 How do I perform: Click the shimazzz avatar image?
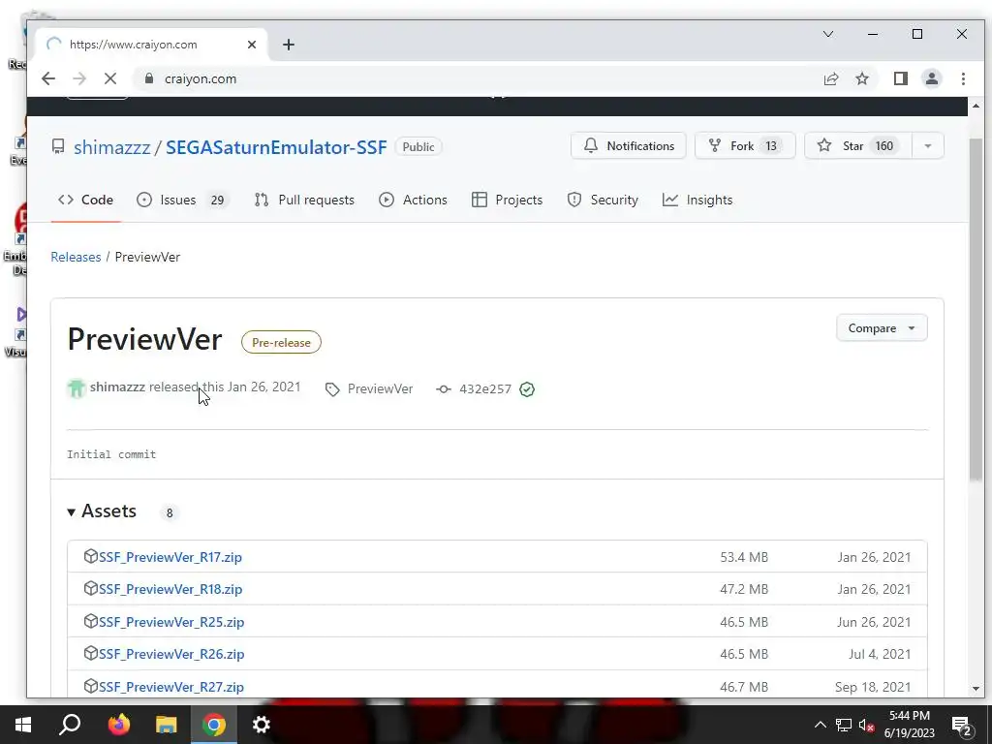[77, 387]
